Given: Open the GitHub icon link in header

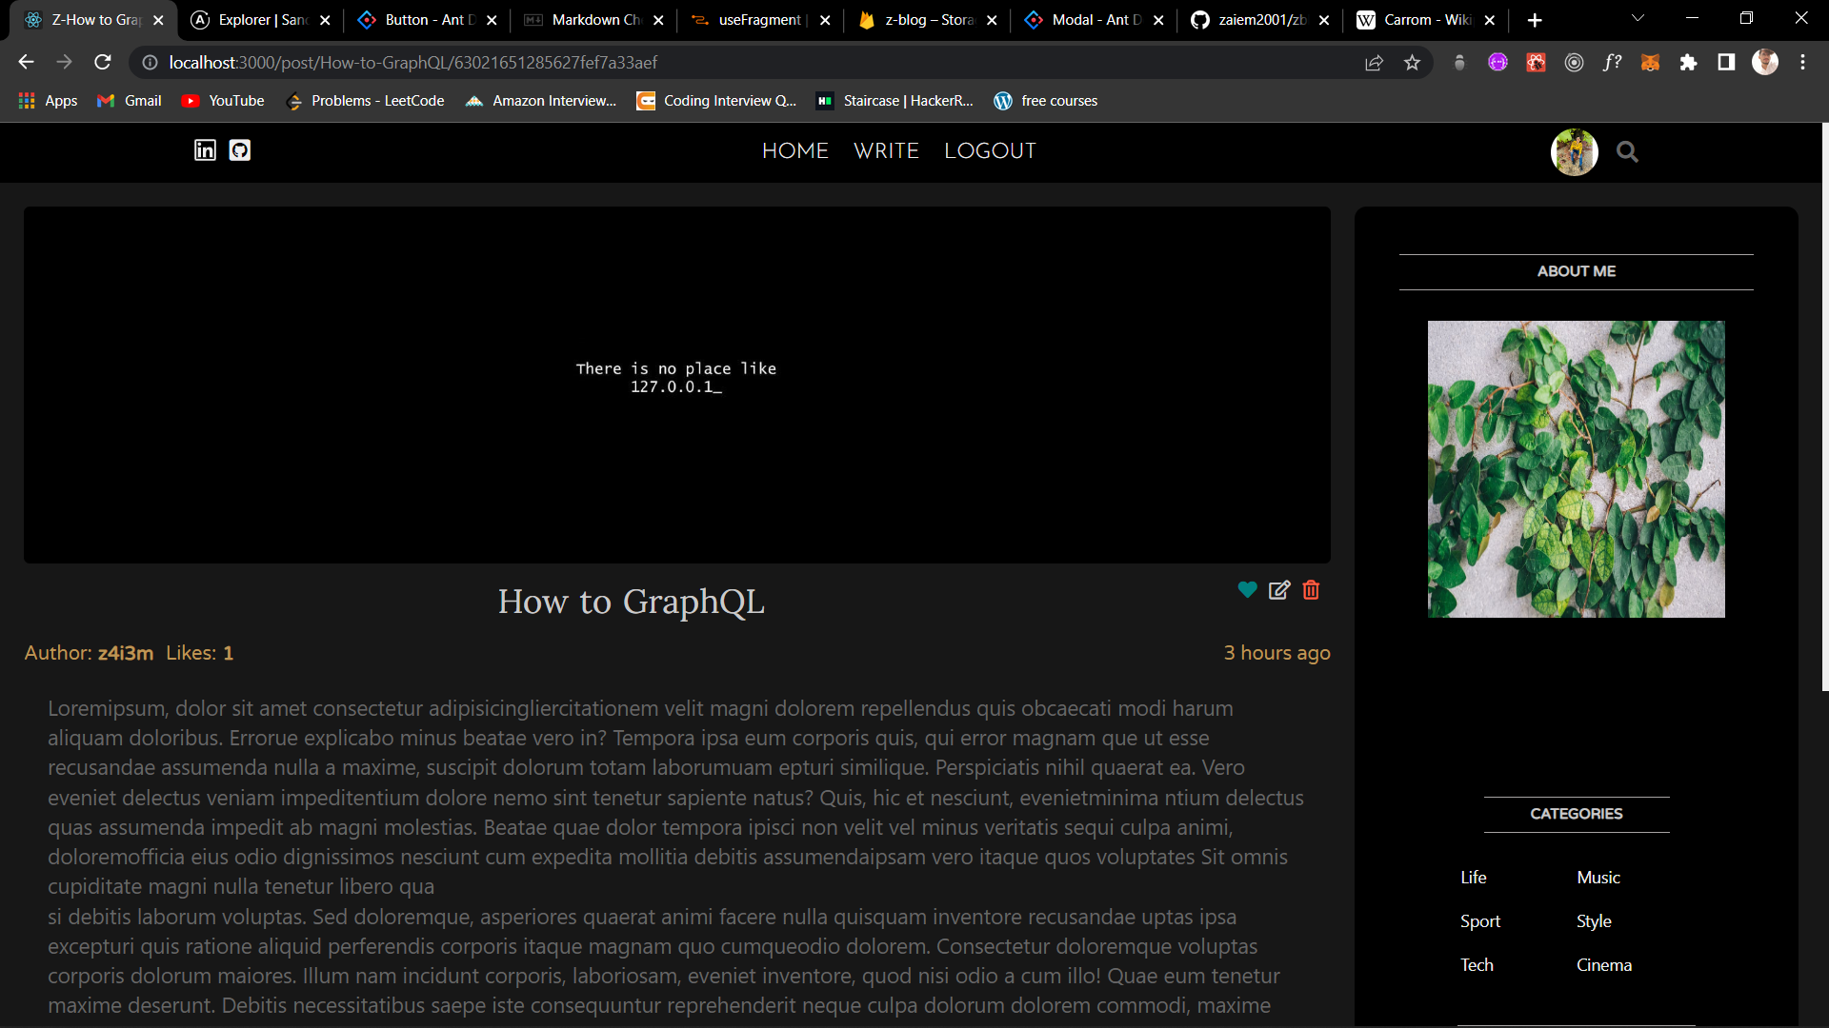Looking at the screenshot, I should [240, 150].
